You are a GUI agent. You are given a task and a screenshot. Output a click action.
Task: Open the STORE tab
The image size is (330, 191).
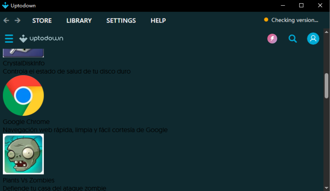click(42, 21)
